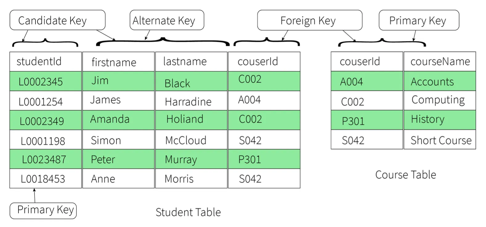Click the Accounts course name cell
This screenshot has height=227, width=486.
[439, 81]
